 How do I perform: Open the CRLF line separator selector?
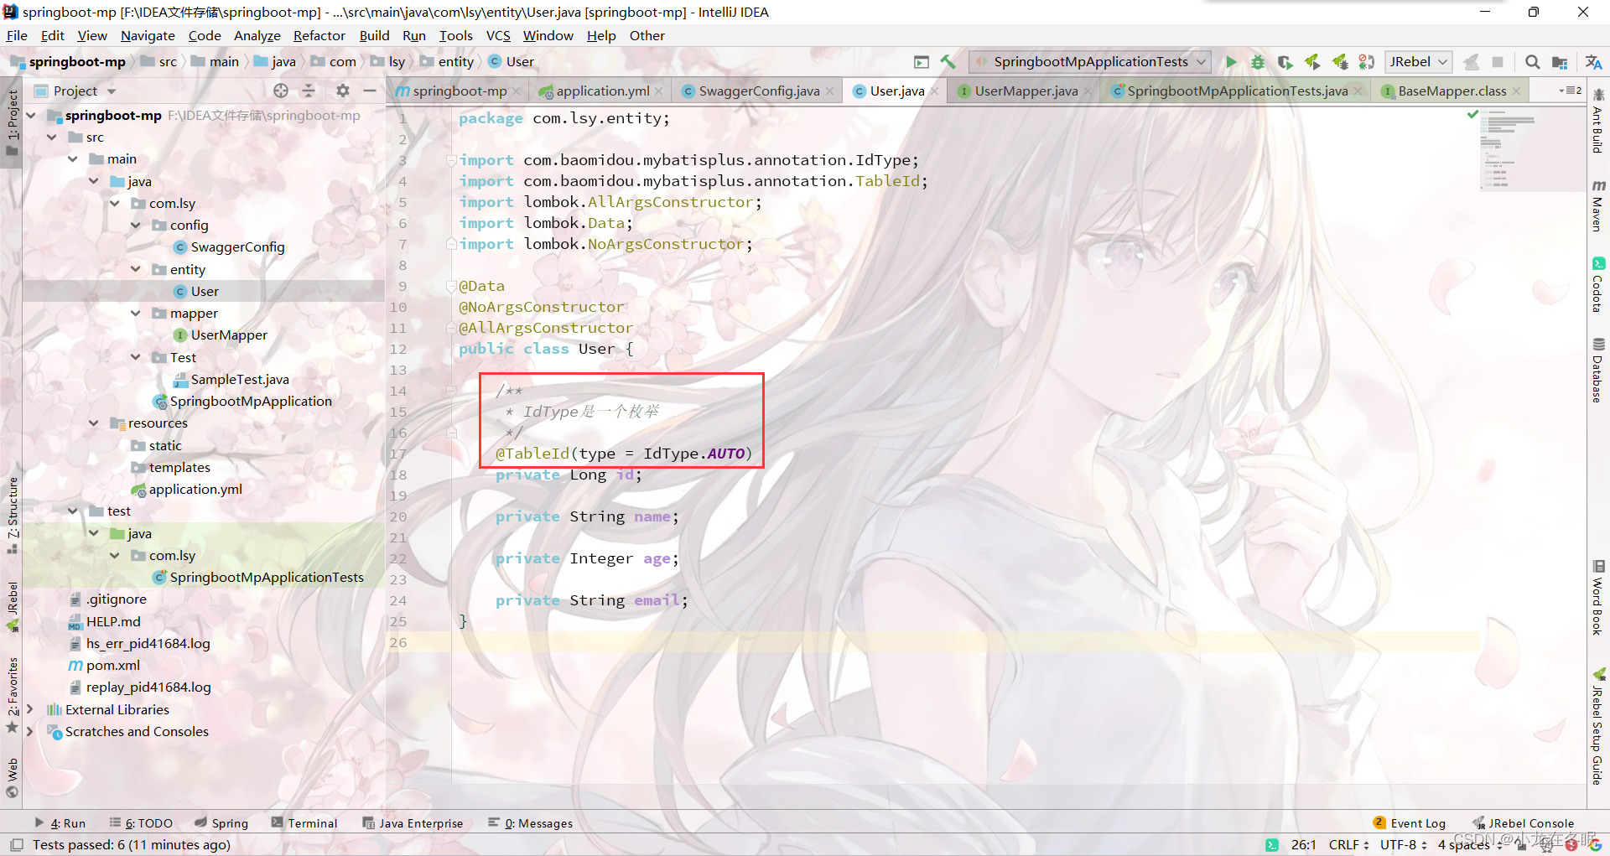pos(1347,845)
